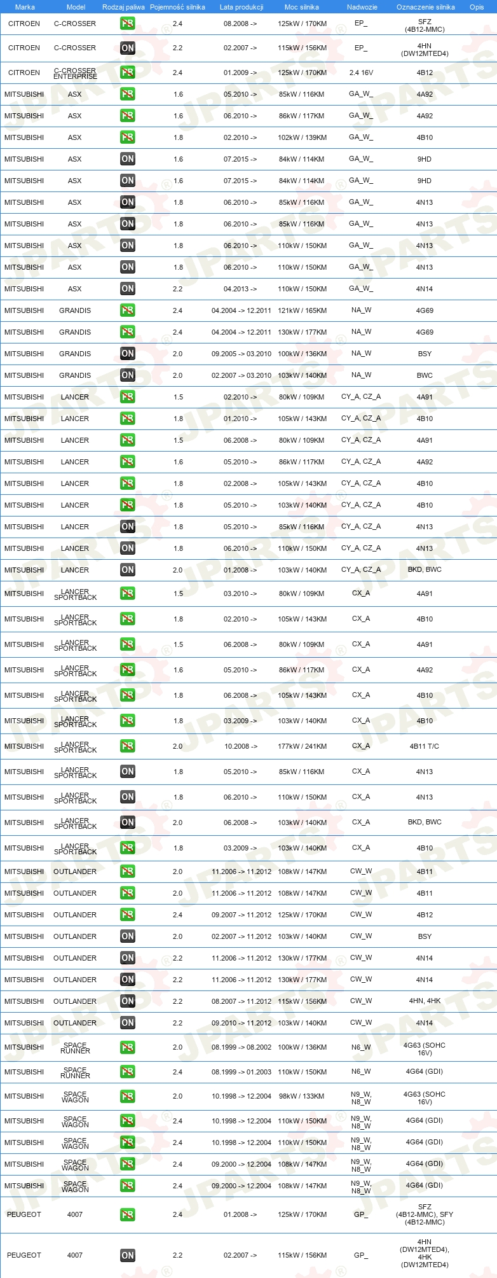This screenshot has width=497, height=1278.
Task: Click diesel ON icon for Grandis BSY row
Action: (x=128, y=354)
